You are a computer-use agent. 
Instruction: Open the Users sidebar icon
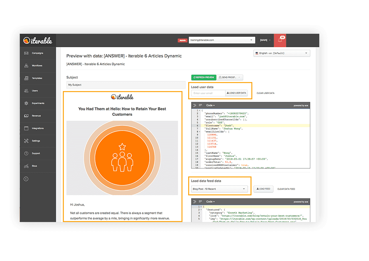26,91
